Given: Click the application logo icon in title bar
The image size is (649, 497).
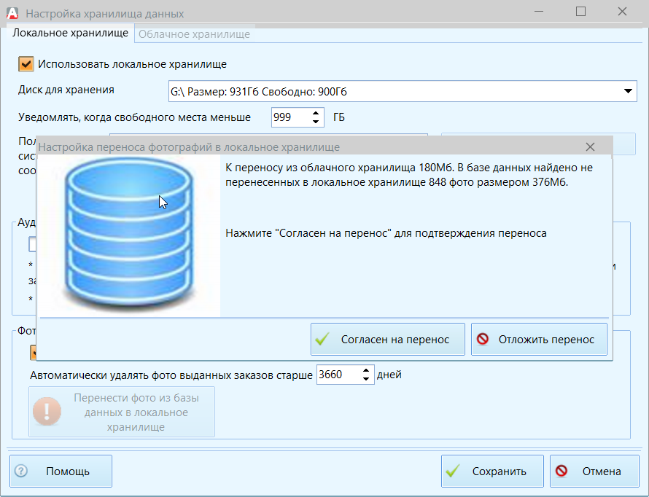Looking at the screenshot, I should tap(12, 13).
